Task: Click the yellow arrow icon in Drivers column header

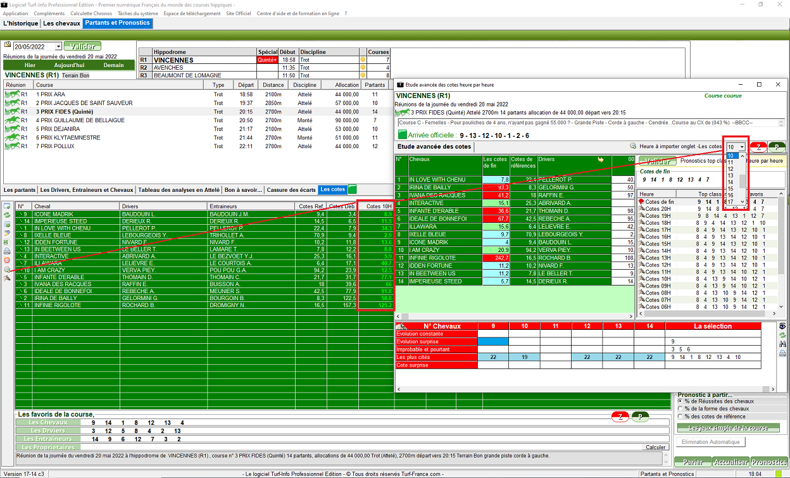Action: click(601, 160)
